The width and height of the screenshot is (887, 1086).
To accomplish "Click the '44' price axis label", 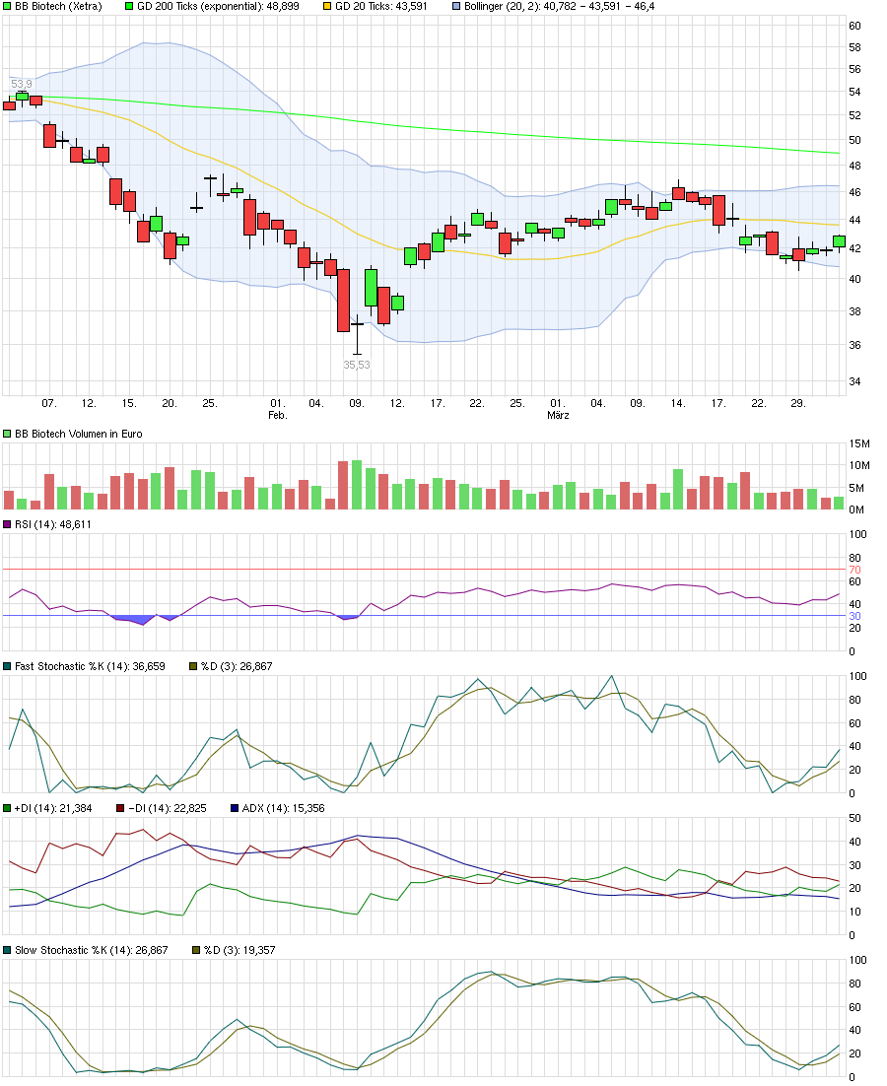I will click(855, 220).
